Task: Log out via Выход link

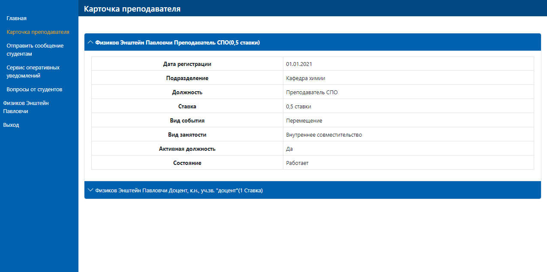Action: point(11,125)
